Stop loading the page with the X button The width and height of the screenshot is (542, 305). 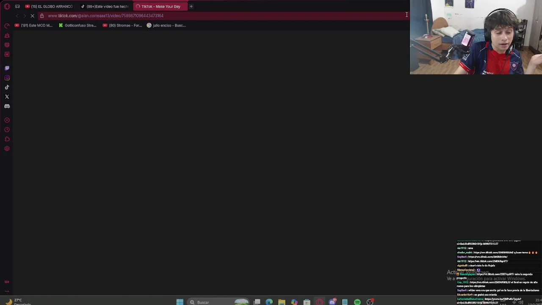tap(32, 16)
